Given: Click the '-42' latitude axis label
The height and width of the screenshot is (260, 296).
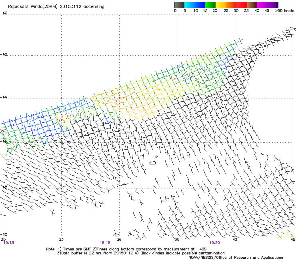Looking at the screenshot, I should click(x=4, y=54).
